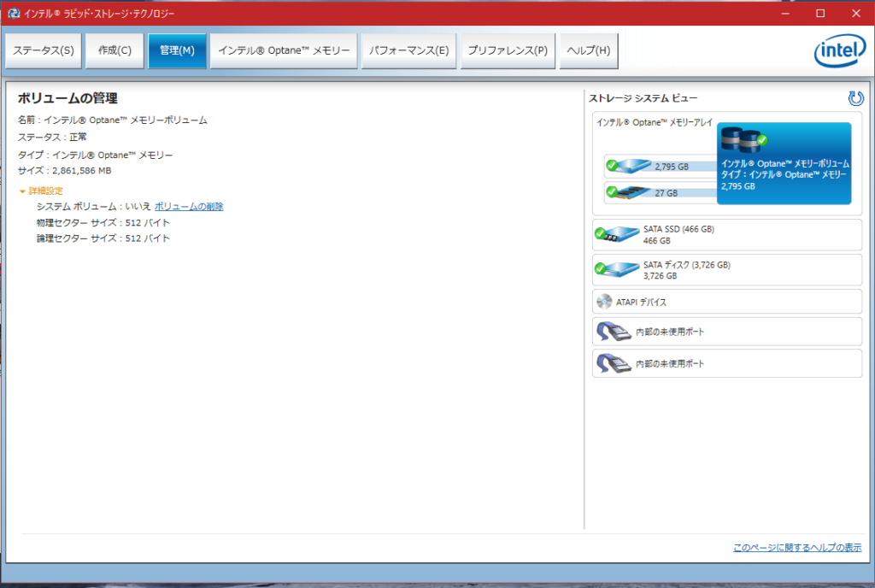This screenshot has width=875, height=588.
Task: Click the ストレージ システム ビュー heading
Action: coord(643,98)
